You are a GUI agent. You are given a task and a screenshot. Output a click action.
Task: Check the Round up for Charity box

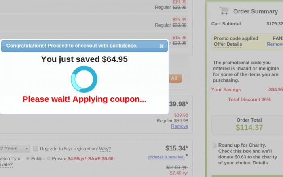[x=214, y=145]
